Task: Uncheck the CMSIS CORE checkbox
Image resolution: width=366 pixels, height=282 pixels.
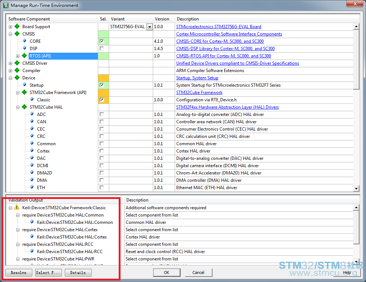Action: (x=102, y=41)
